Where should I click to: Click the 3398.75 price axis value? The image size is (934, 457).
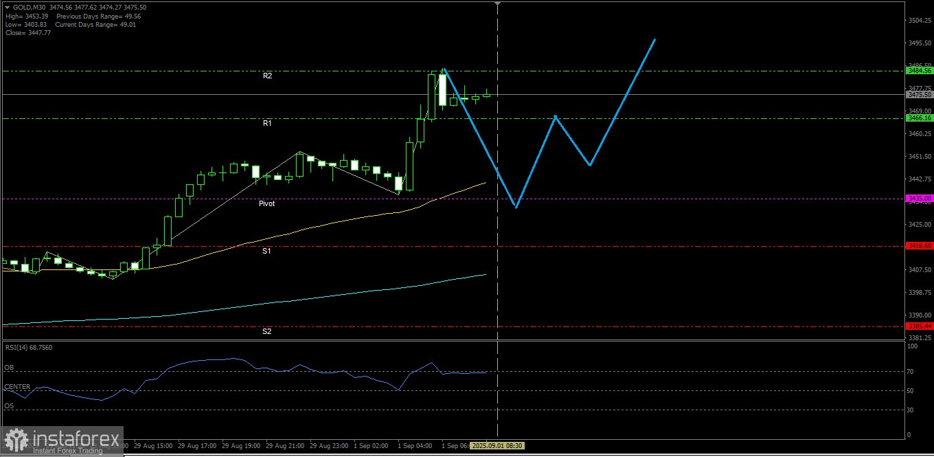920,292
